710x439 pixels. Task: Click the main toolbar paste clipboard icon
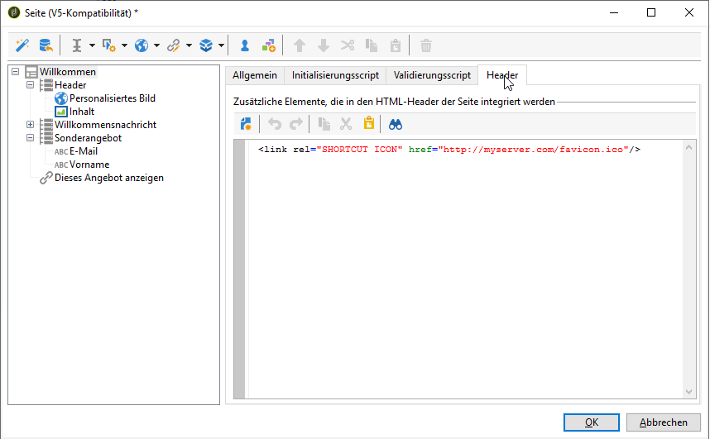pyautogui.click(x=396, y=45)
